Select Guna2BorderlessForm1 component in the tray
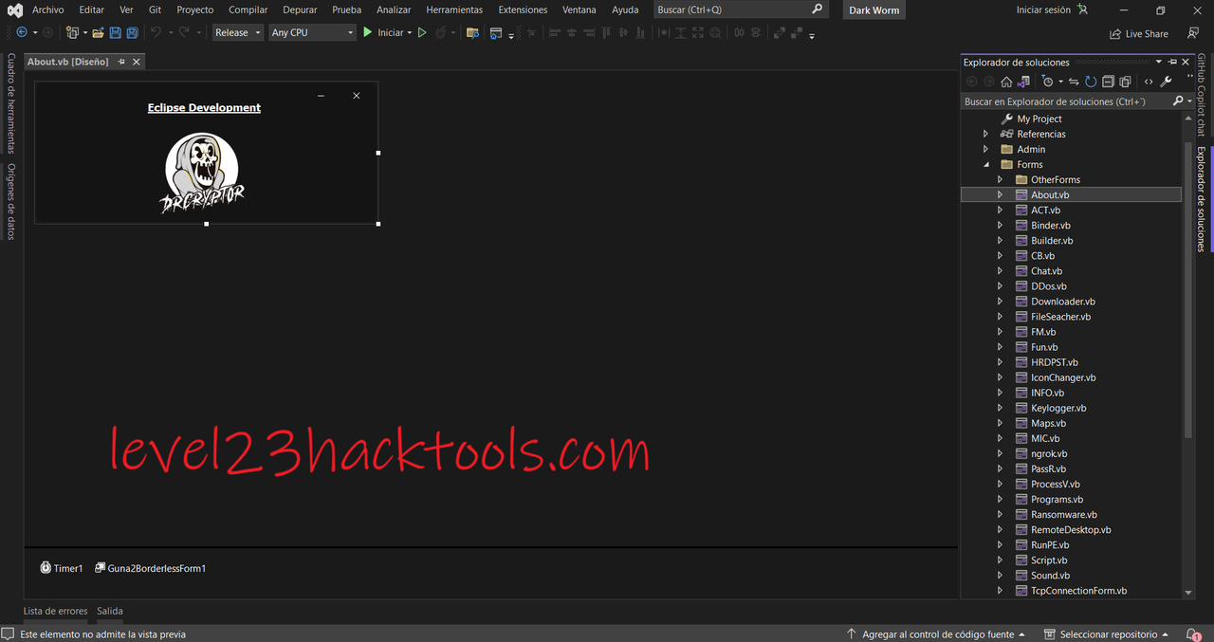This screenshot has width=1214, height=642. pos(150,568)
